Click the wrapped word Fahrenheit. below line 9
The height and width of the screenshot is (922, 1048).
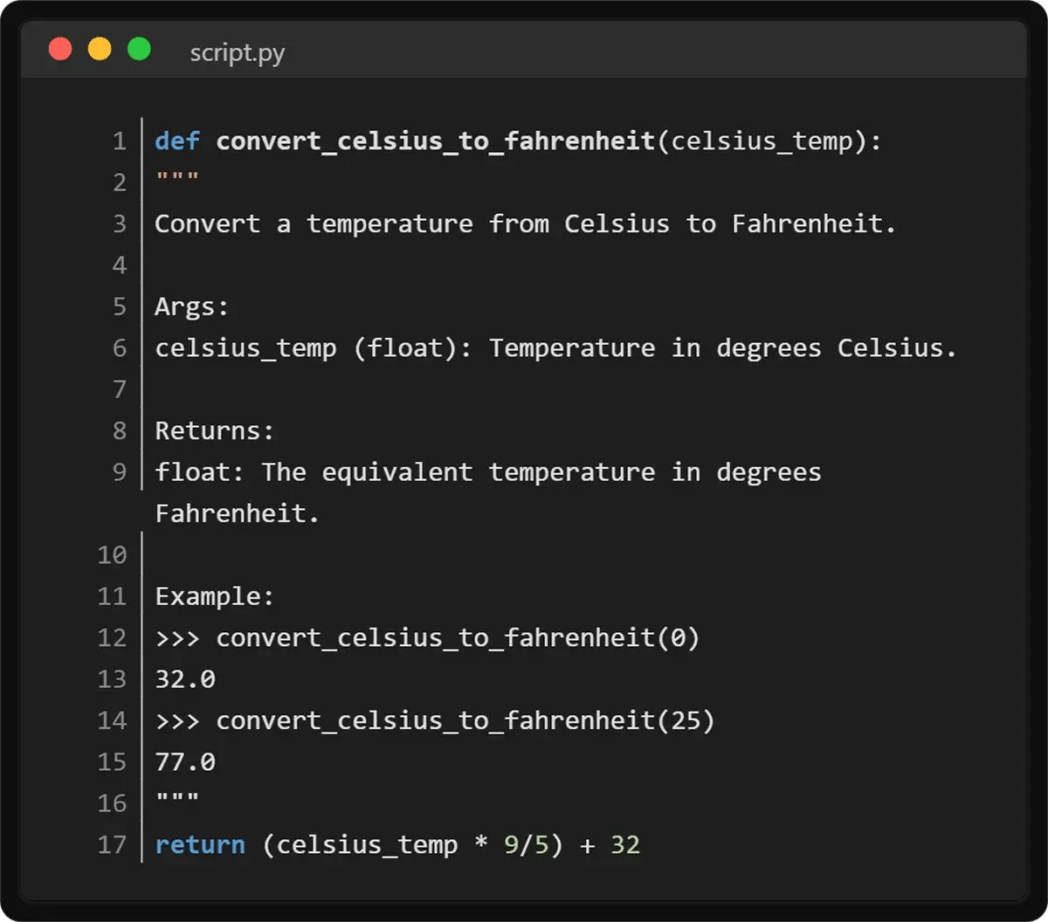point(238,513)
